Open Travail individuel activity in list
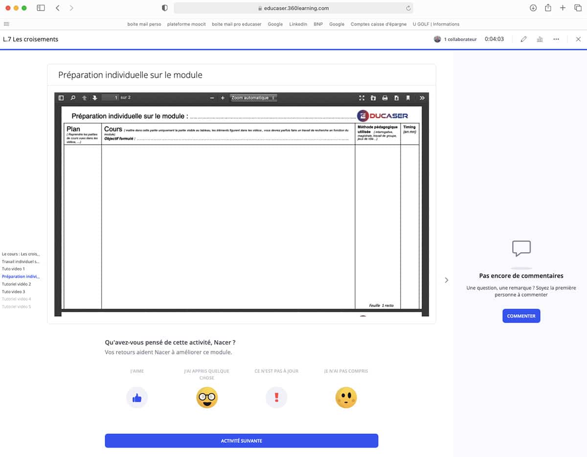This screenshot has height=457, width=587. click(21, 261)
